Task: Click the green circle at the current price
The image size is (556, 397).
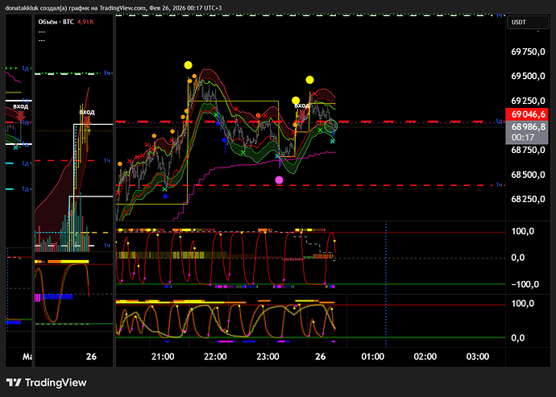Action: point(330,125)
